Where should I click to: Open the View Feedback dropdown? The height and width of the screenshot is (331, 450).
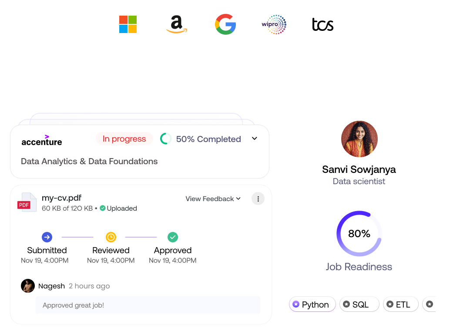click(x=213, y=199)
